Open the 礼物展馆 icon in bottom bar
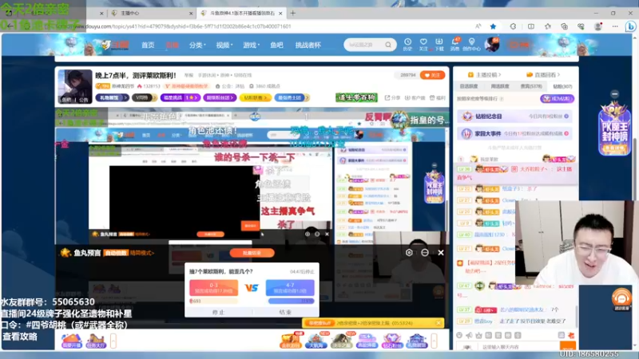 tap(416, 341)
